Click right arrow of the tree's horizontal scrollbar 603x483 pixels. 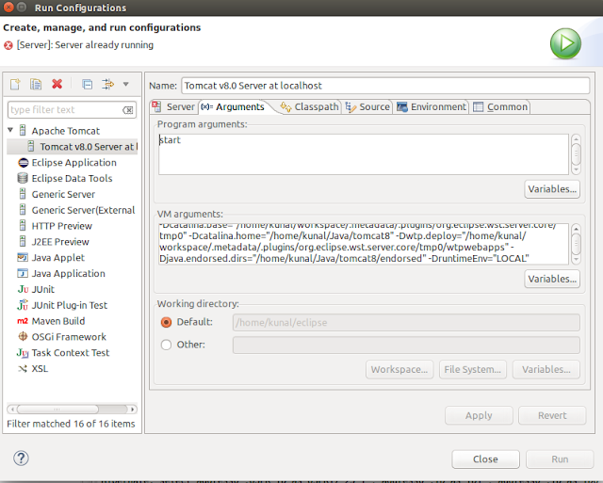click(x=132, y=410)
